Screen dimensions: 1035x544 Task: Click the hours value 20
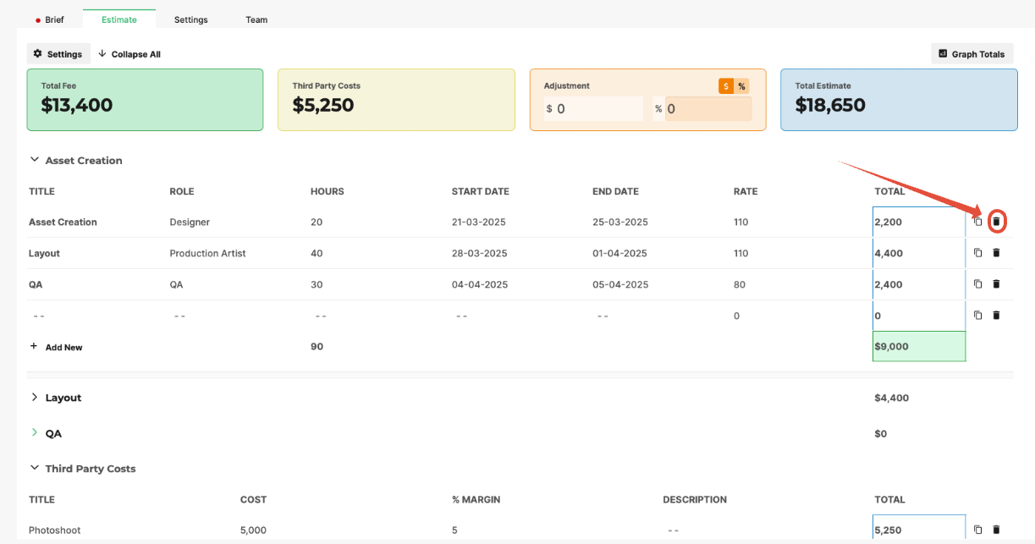click(x=317, y=222)
